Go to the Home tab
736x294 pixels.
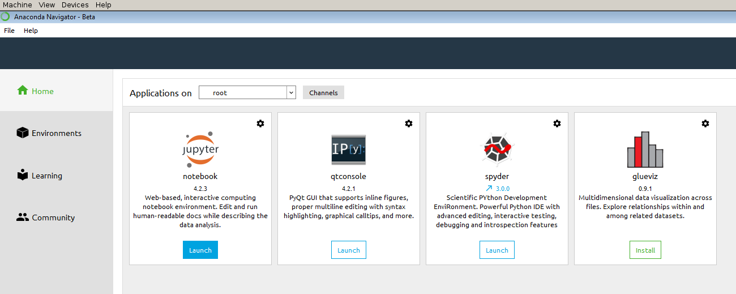[x=57, y=91]
